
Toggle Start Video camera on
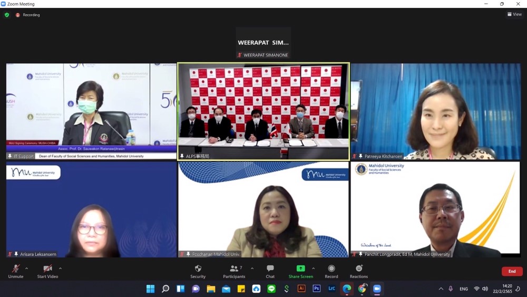coord(47,269)
